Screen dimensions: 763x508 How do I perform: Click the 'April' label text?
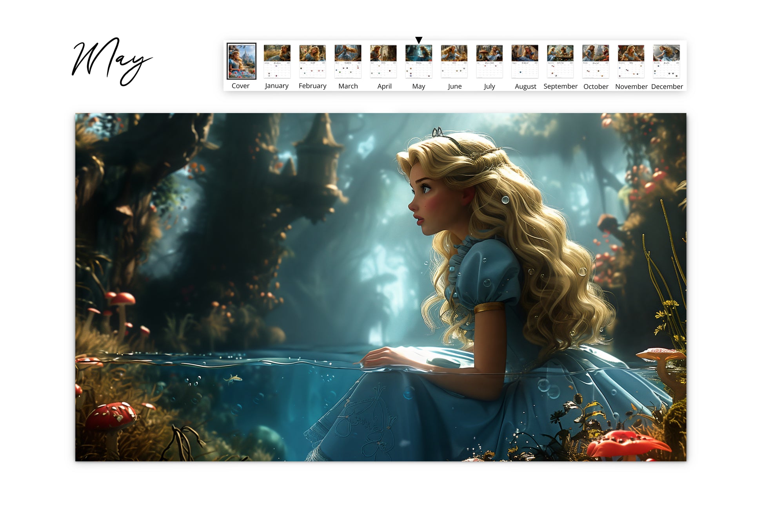pos(384,87)
